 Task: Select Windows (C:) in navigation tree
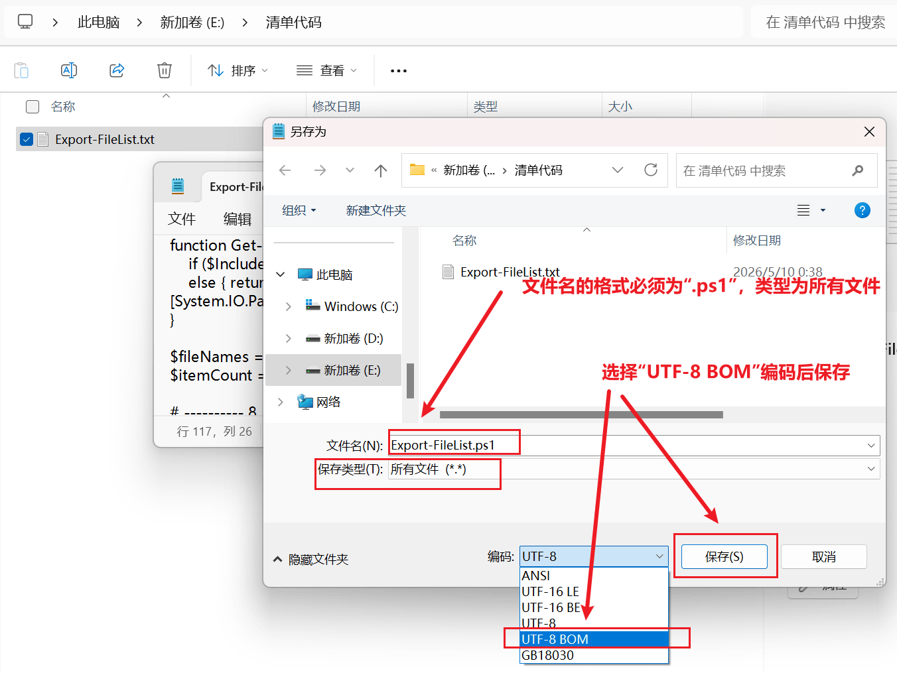click(x=361, y=306)
